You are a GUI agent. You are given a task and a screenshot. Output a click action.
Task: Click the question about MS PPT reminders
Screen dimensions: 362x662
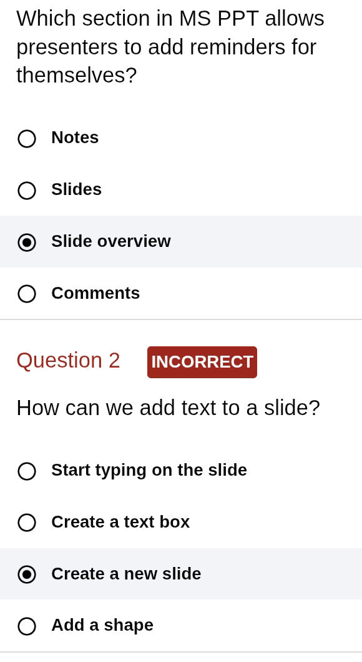pos(170,47)
